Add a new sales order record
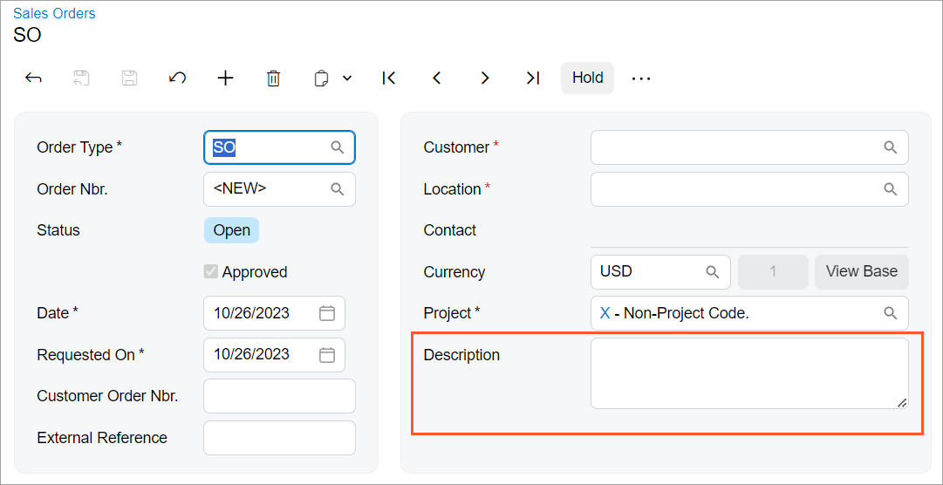Viewport: 943px width, 485px height. tap(225, 78)
